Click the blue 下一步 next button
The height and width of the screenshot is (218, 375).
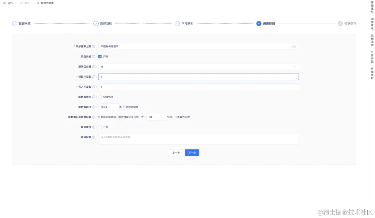click(x=192, y=153)
